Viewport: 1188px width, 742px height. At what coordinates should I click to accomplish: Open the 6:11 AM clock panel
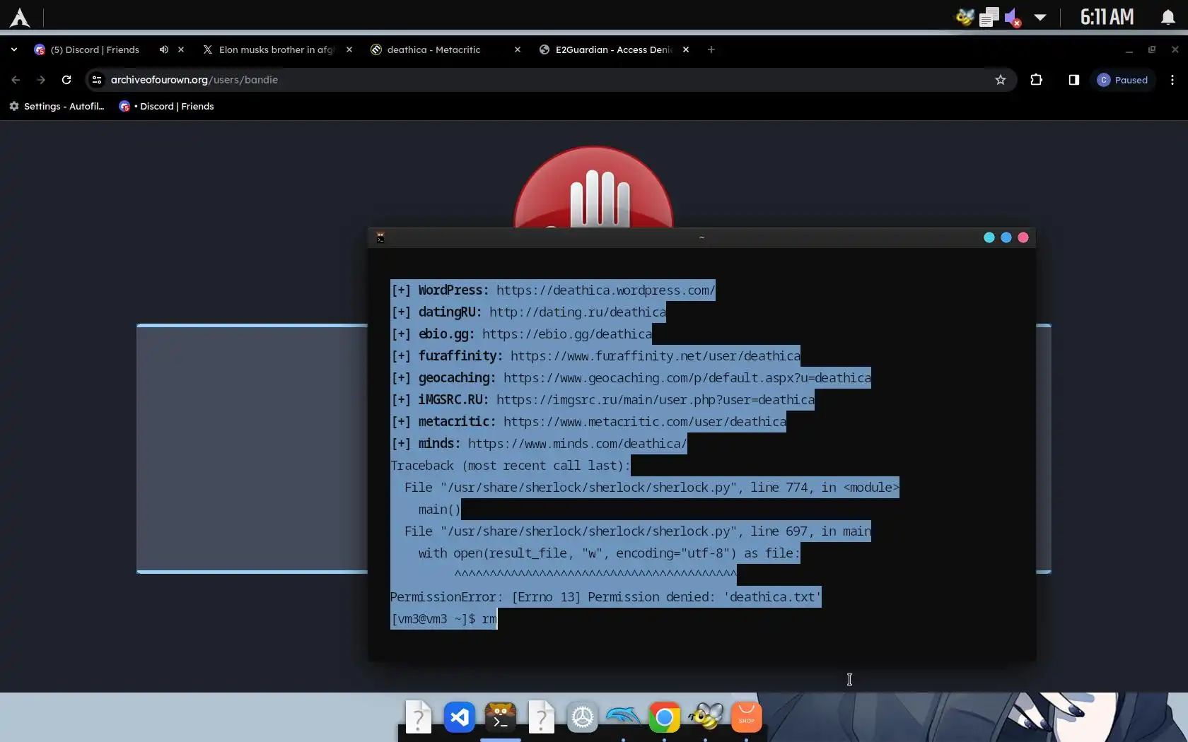[x=1107, y=17]
